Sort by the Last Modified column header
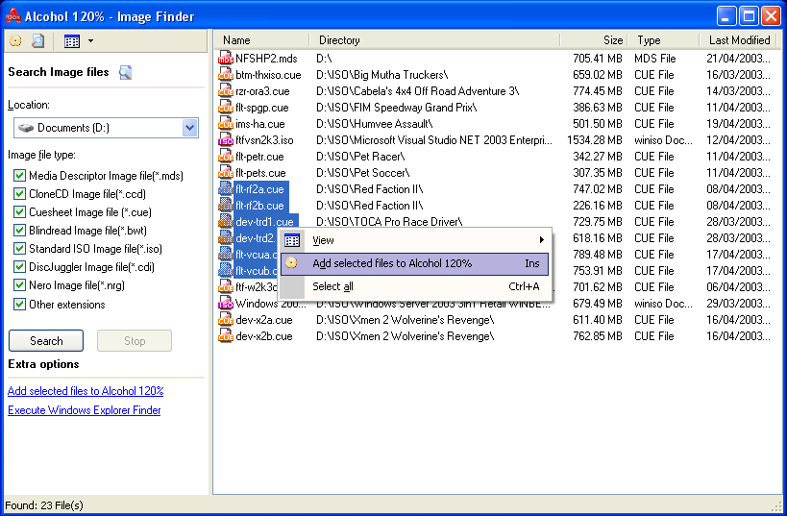Image resolution: width=787 pixels, height=516 pixels. (x=738, y=40)
